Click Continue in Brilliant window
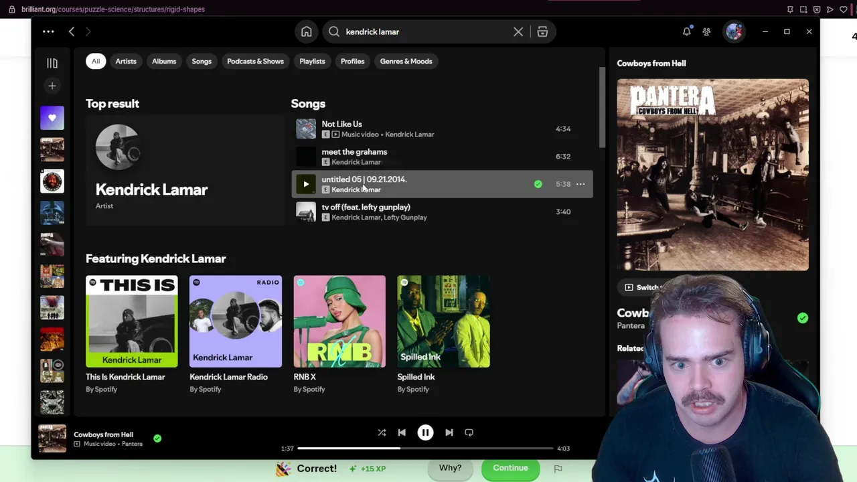This screenshot has height=482, width=857. coord(510,468)
